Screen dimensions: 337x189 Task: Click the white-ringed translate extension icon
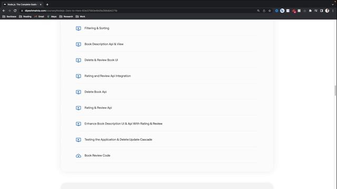(x=282, y=10)
